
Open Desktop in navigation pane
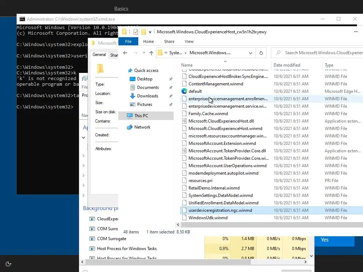[145, 79]
